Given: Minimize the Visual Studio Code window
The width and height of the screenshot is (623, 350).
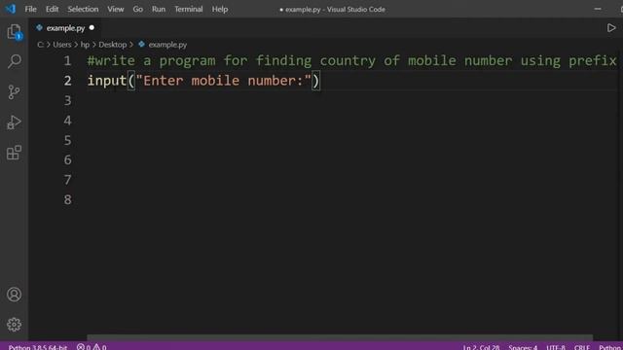Looking at the screenshot, I should point(598,9).
